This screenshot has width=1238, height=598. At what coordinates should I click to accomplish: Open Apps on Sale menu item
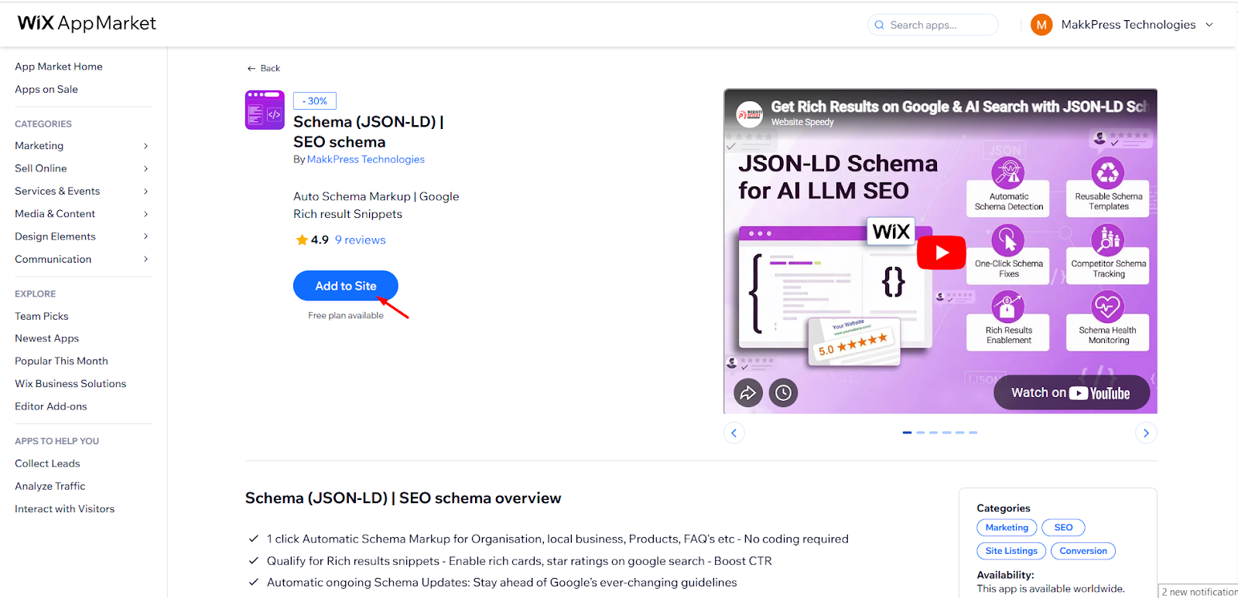click(46, 89)
